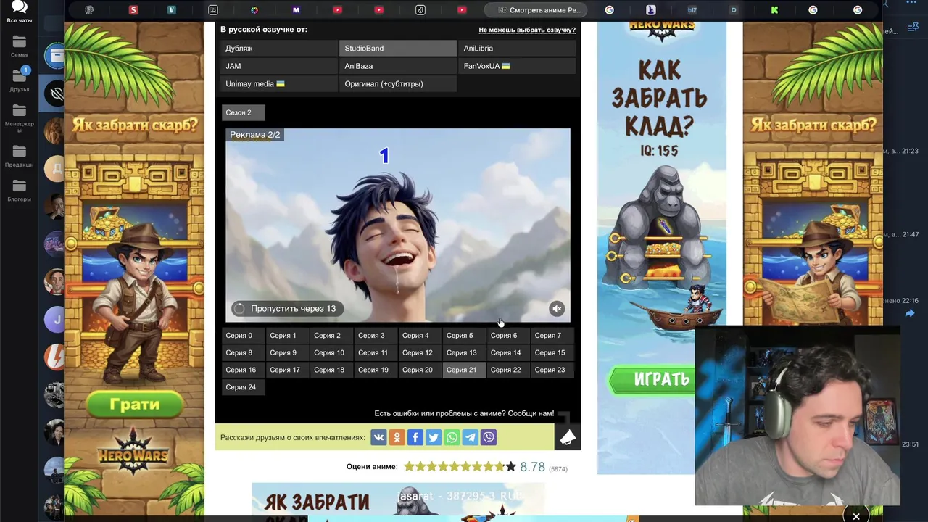Open the Менеджеры chat folder
The width and height of the screenshot is (928, 522).
point(20,117)
